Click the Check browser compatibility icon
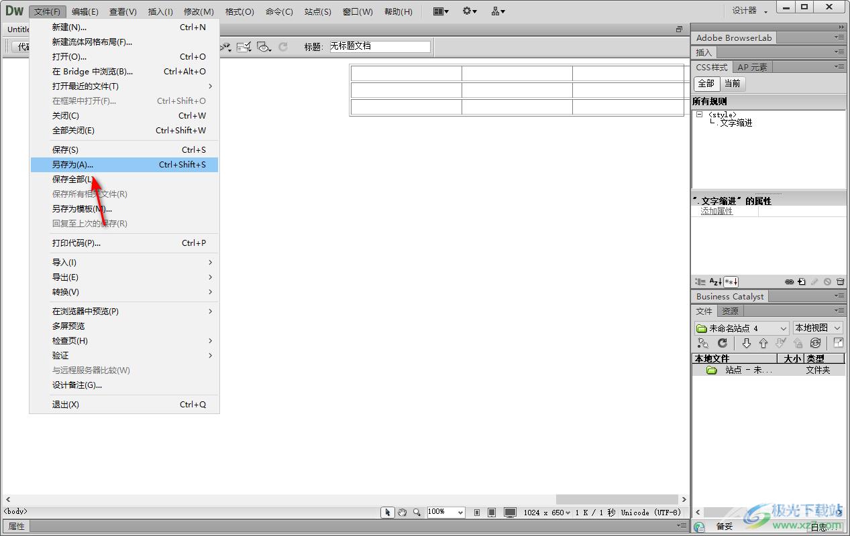Viewport: 850px width, 536px height. pyautogui.click(x=244, y=46)
